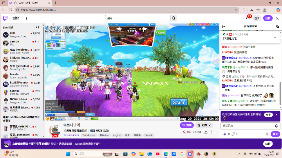Viewport: 282px width, 158px height.
Task: Open the notifications inbox with red badge
Action: coord(248,18)
